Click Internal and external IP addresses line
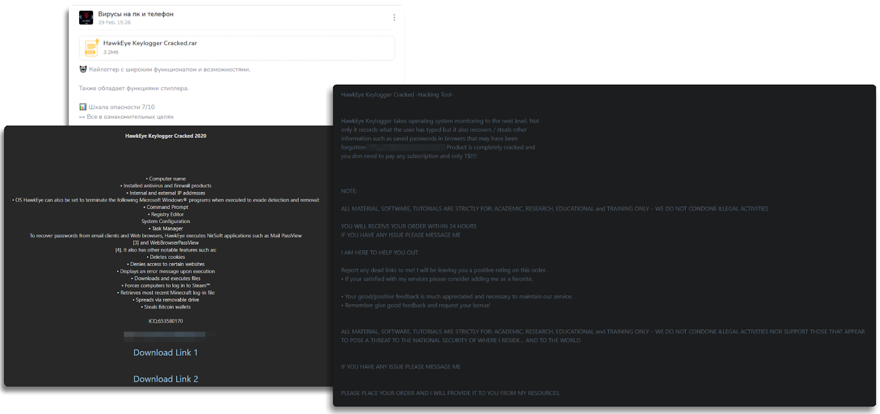This screenshot has height=414, width=880. click(x=166, y=193)
